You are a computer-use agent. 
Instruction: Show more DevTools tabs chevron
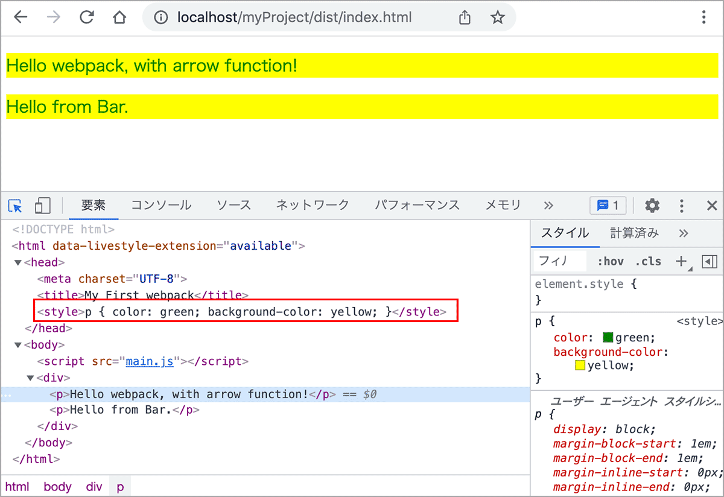(548, 206)
